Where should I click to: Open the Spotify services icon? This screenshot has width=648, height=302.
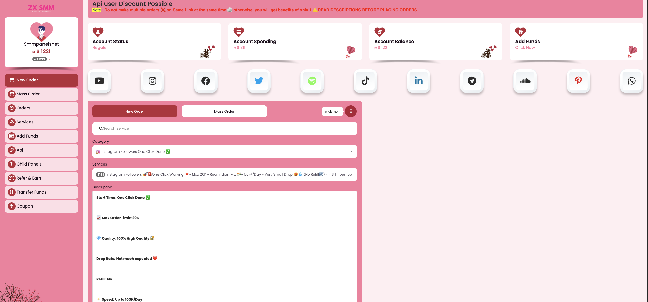(x=312, y=81)
